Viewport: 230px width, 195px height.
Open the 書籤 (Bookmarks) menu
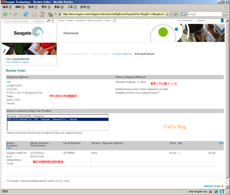(x=59, y=7)
